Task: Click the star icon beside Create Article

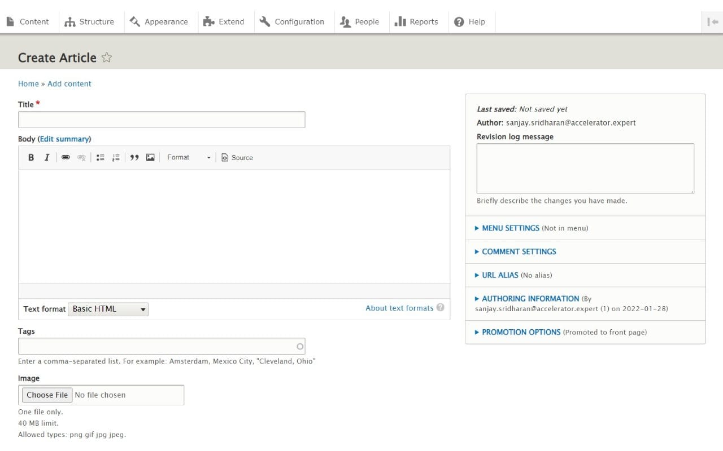Action: coord(107,58)
